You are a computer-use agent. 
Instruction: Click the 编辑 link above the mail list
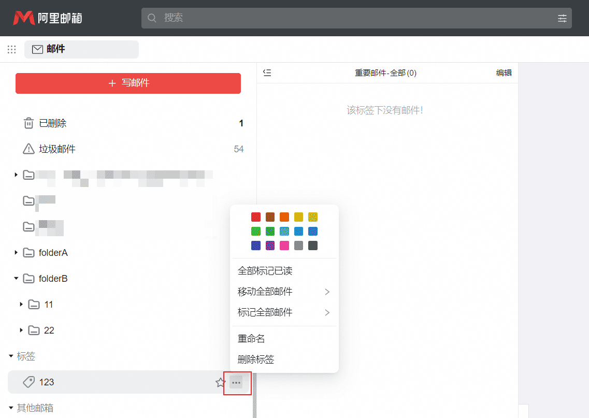[x=504, y=73]
